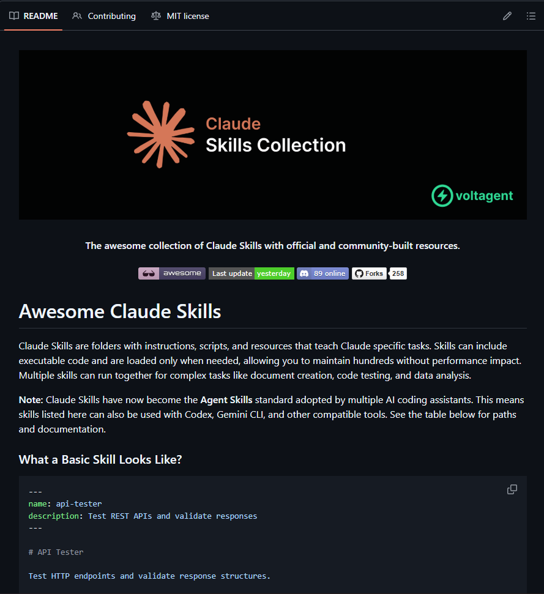
Task: Click the What a Basic Skill Looks Like heading
Action: coord(100,459)
